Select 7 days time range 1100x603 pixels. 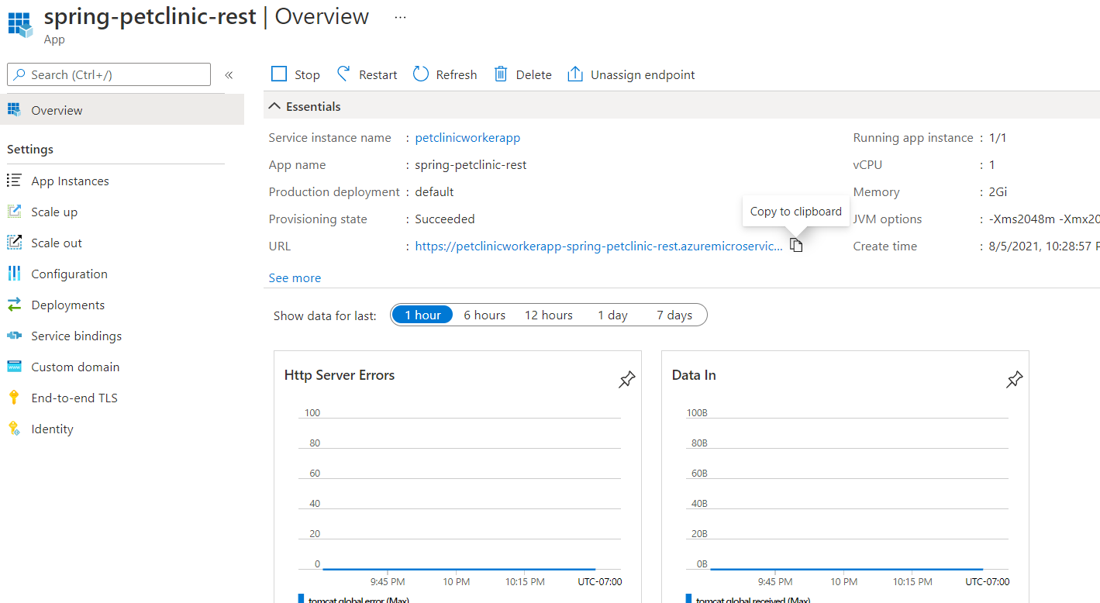[674, 315]
